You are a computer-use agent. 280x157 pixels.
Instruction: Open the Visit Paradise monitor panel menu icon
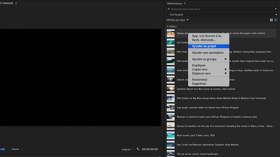[x=16, y=3]
